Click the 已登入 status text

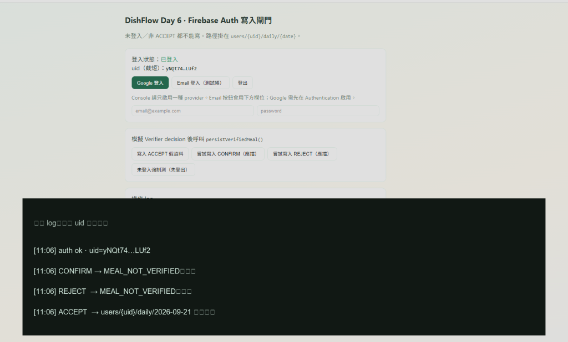[x=169, y=59]
